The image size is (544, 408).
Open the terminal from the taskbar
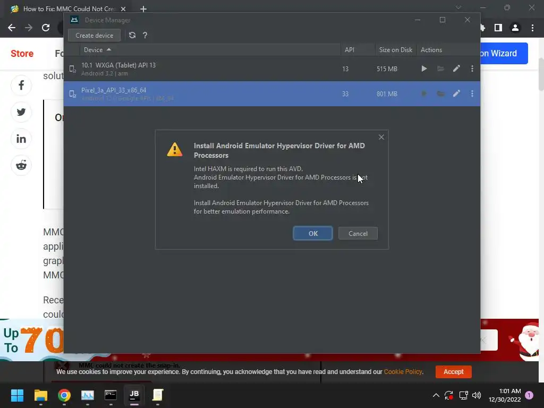110,395
